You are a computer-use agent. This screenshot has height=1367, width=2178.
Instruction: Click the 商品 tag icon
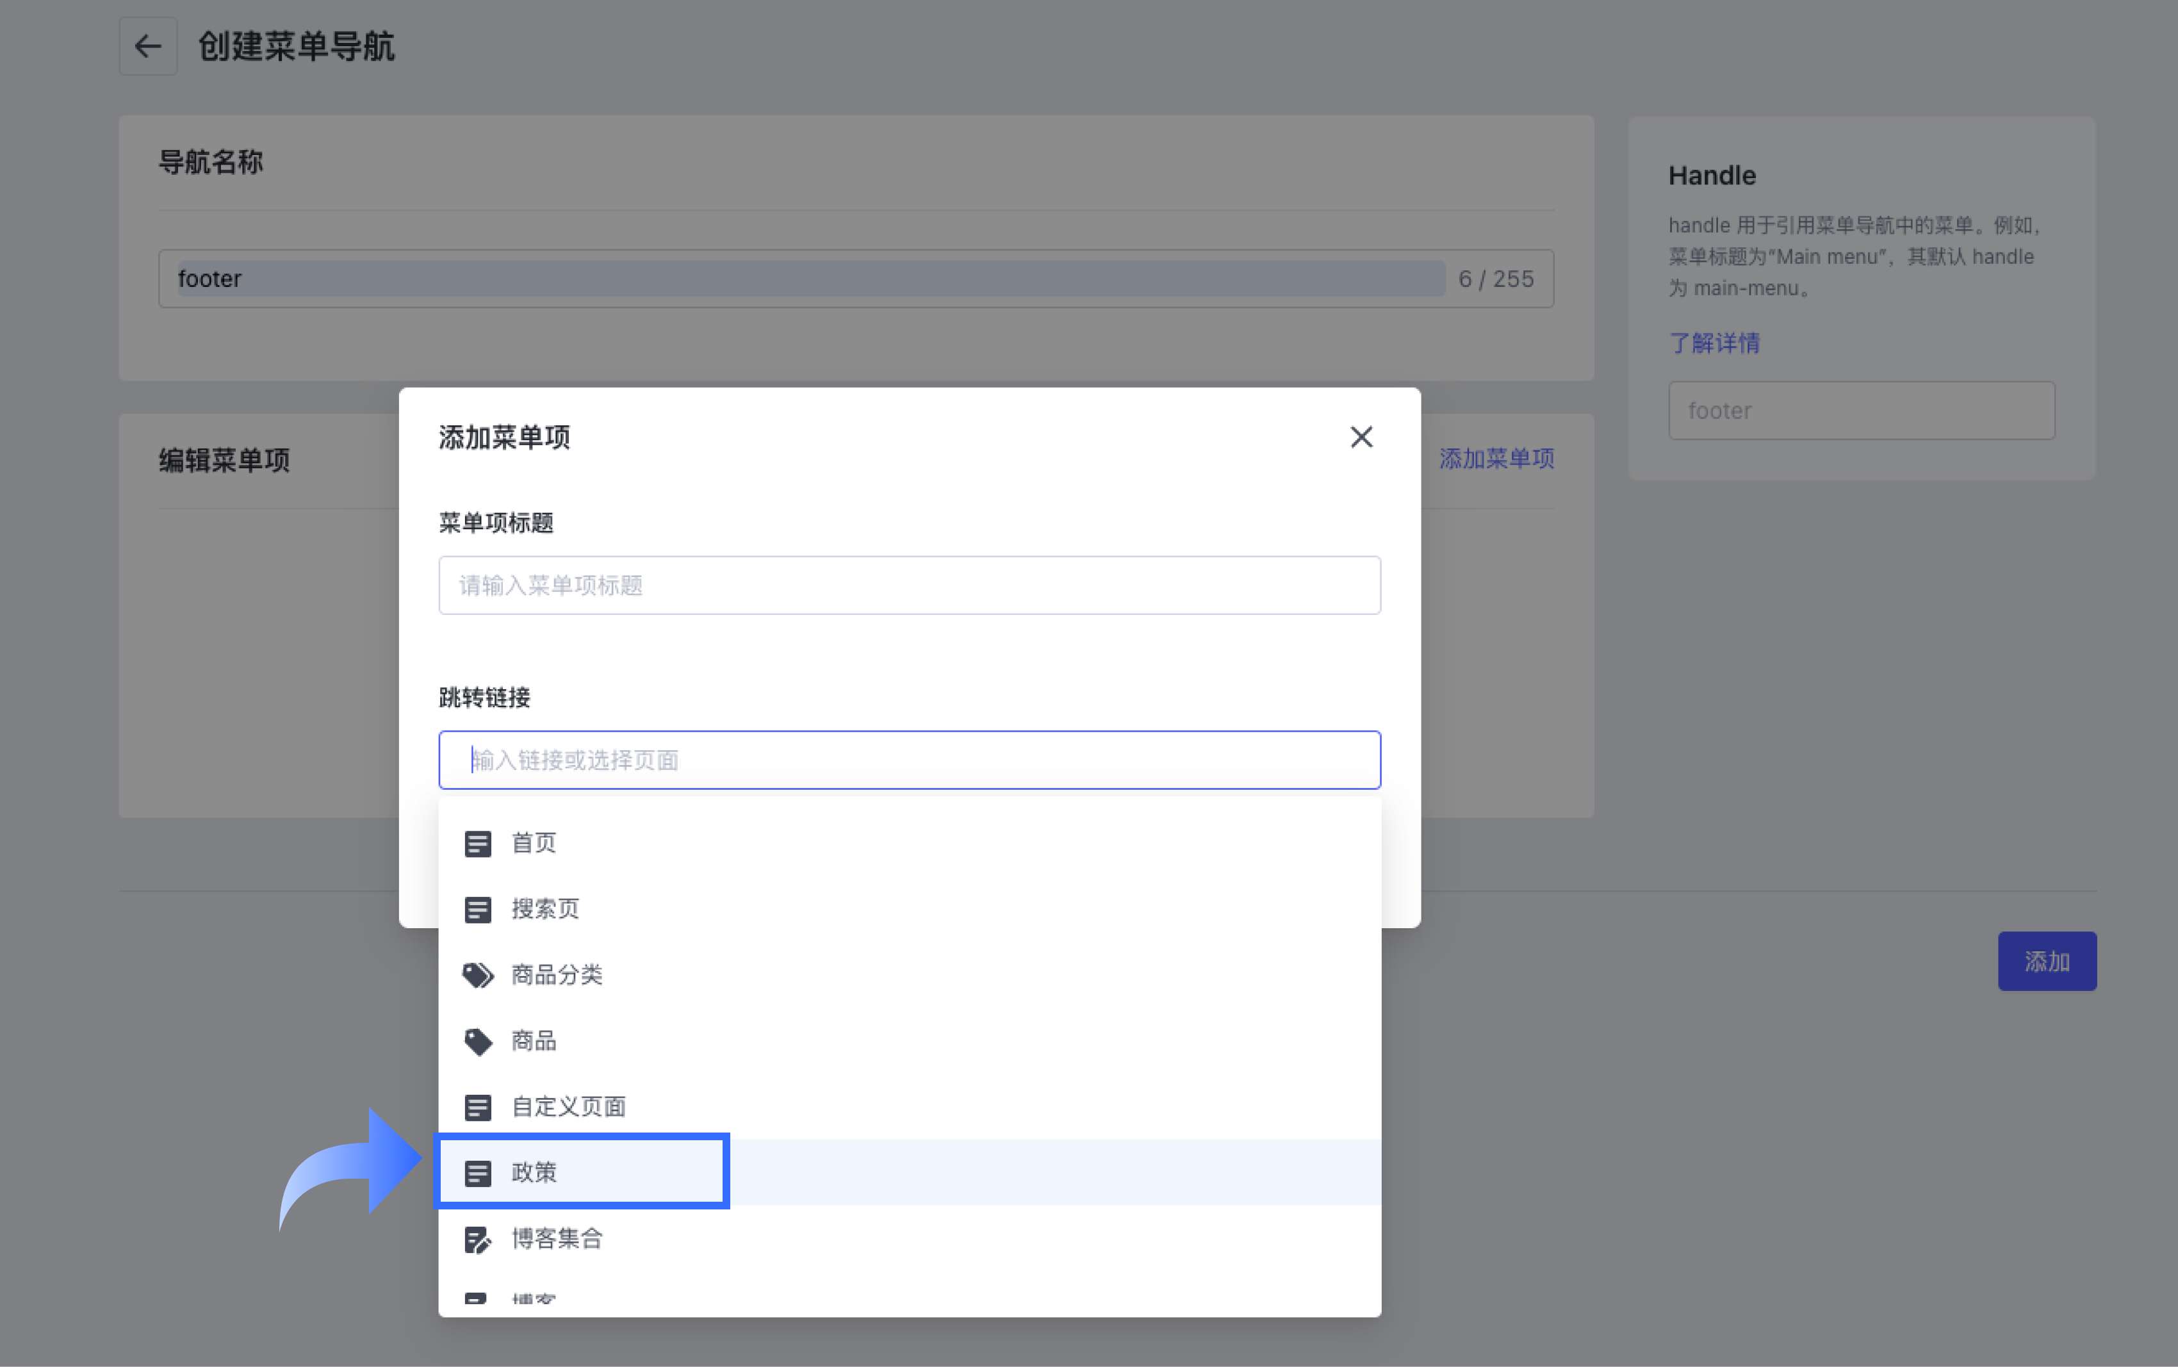point(477,1042)
